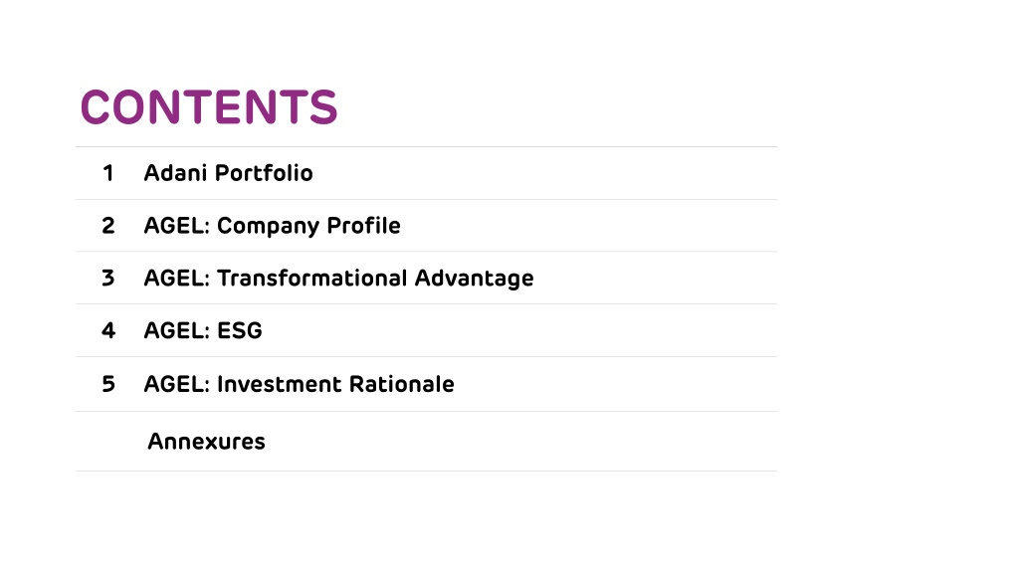This screenshot has height=573, width=1019.
Task: Click the number 1 beside Adani Portfolio
Action: point(107,173)
